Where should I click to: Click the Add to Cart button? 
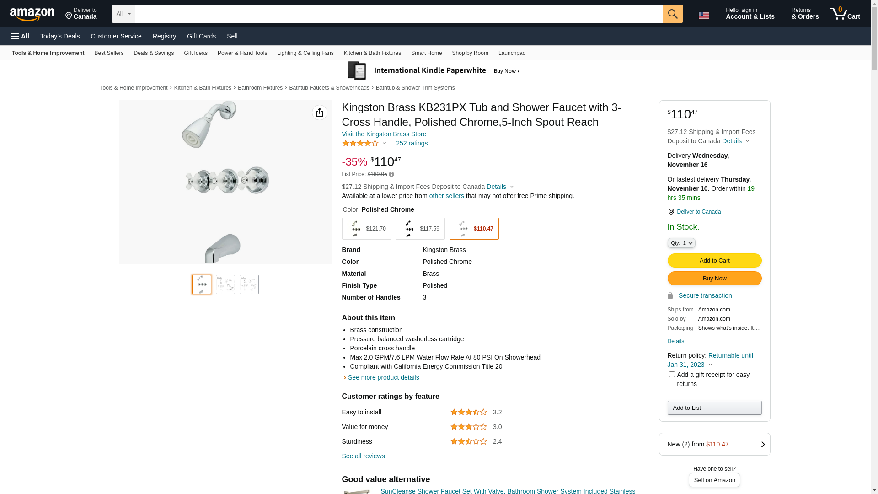click(714, 261)
